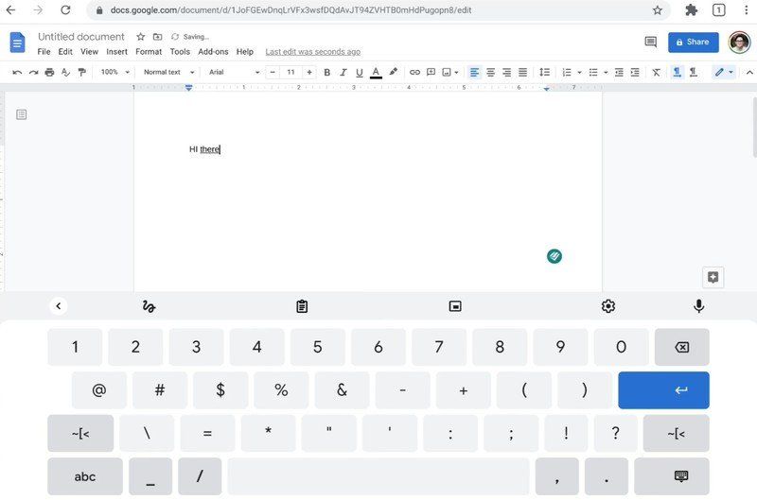Bookmark this page with star
Image resolution: width=757 pixels, height=500 pixels.
tap(658, 10)
